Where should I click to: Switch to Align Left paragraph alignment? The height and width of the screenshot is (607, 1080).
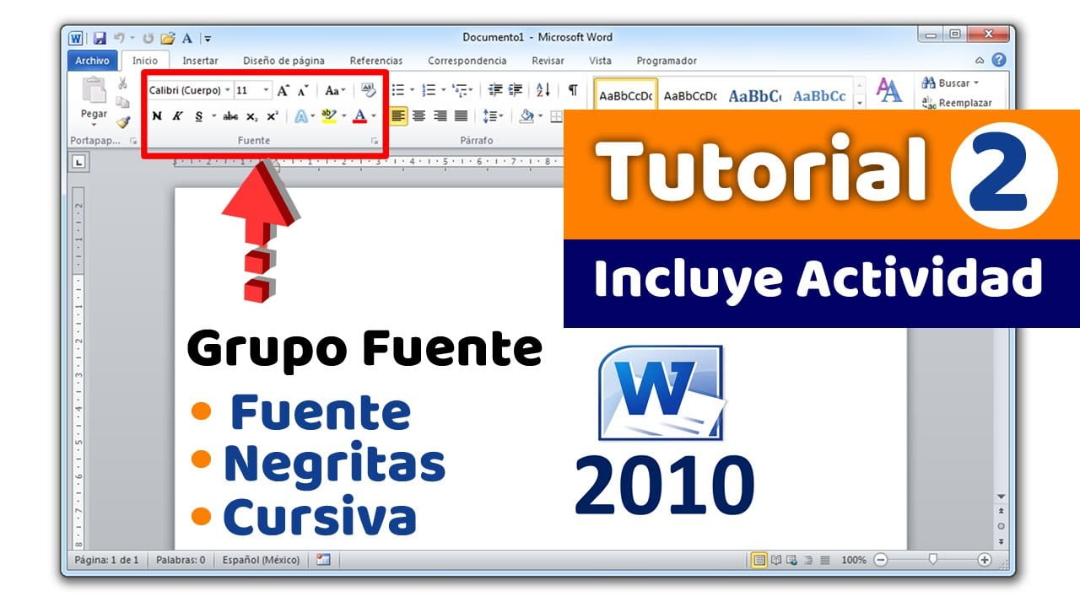(x=398, y=116)
